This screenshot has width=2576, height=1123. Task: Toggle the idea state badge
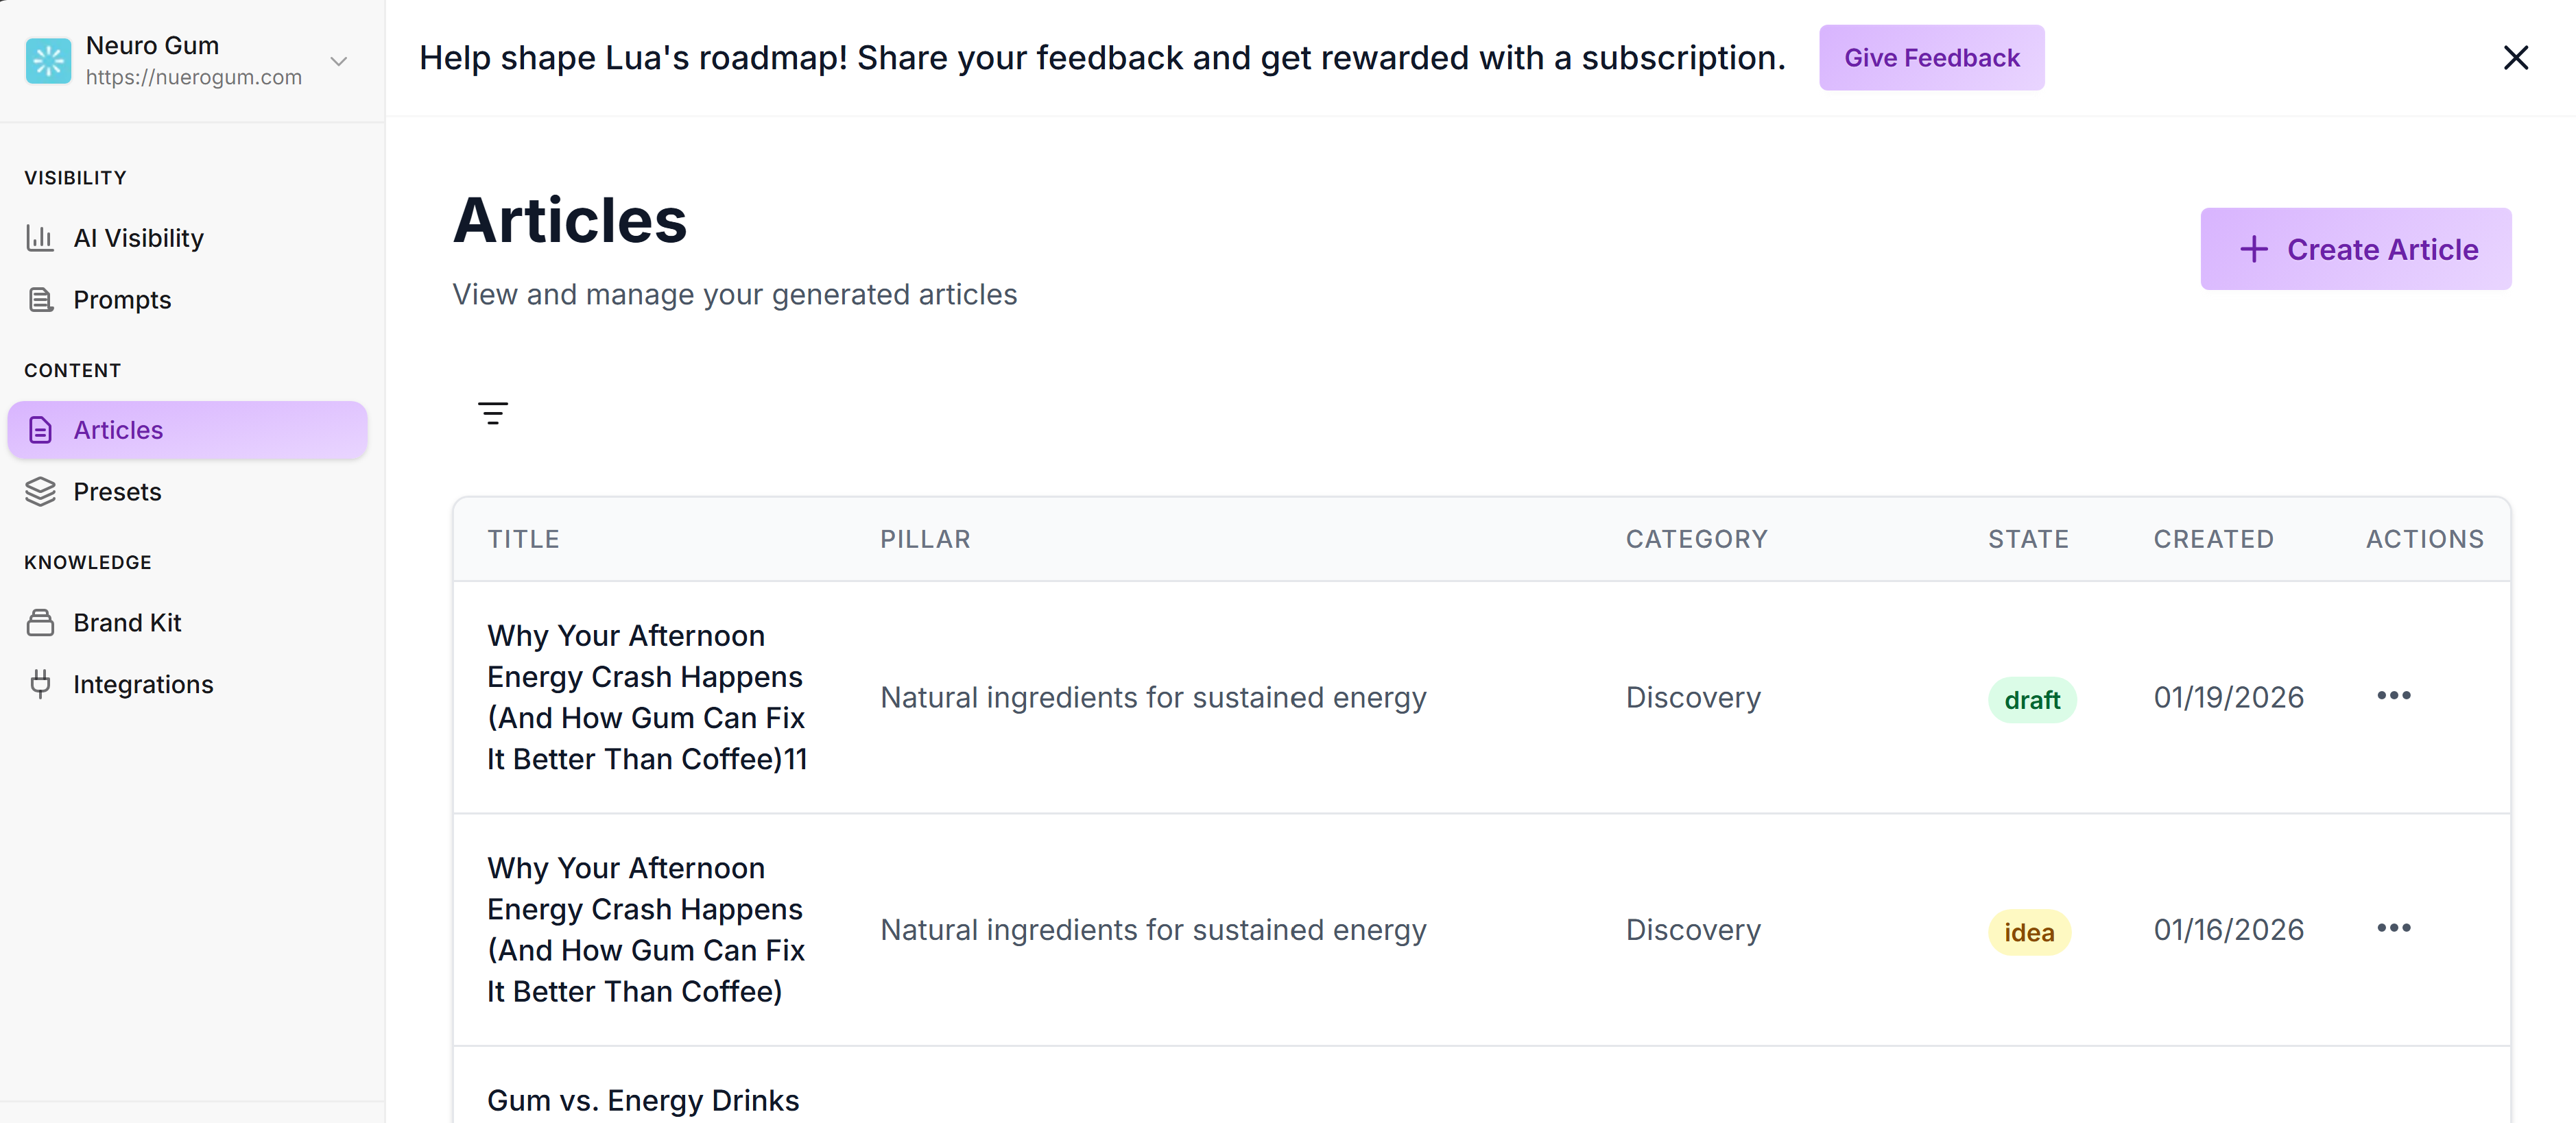(2029, 931)
